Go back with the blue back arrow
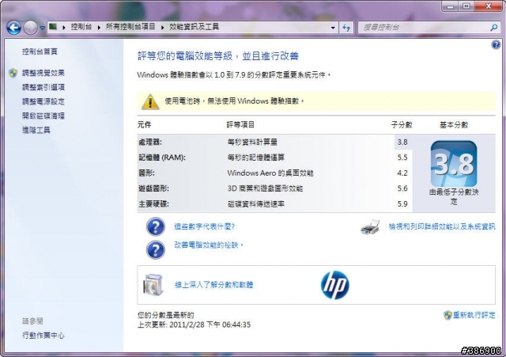 pyautogui.click(x=14, y=28)
